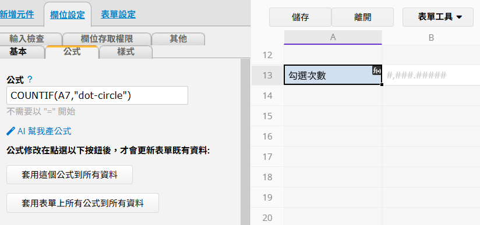Select cell B13 with number format placeholder
Viewport: 480px width, 225px height.
click(431, 75)
